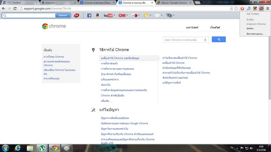The height and width of the screenshot is (152, 271).
Task: Open the Facebook shortcut in Ask toolbar
Action: click(89, 16)
